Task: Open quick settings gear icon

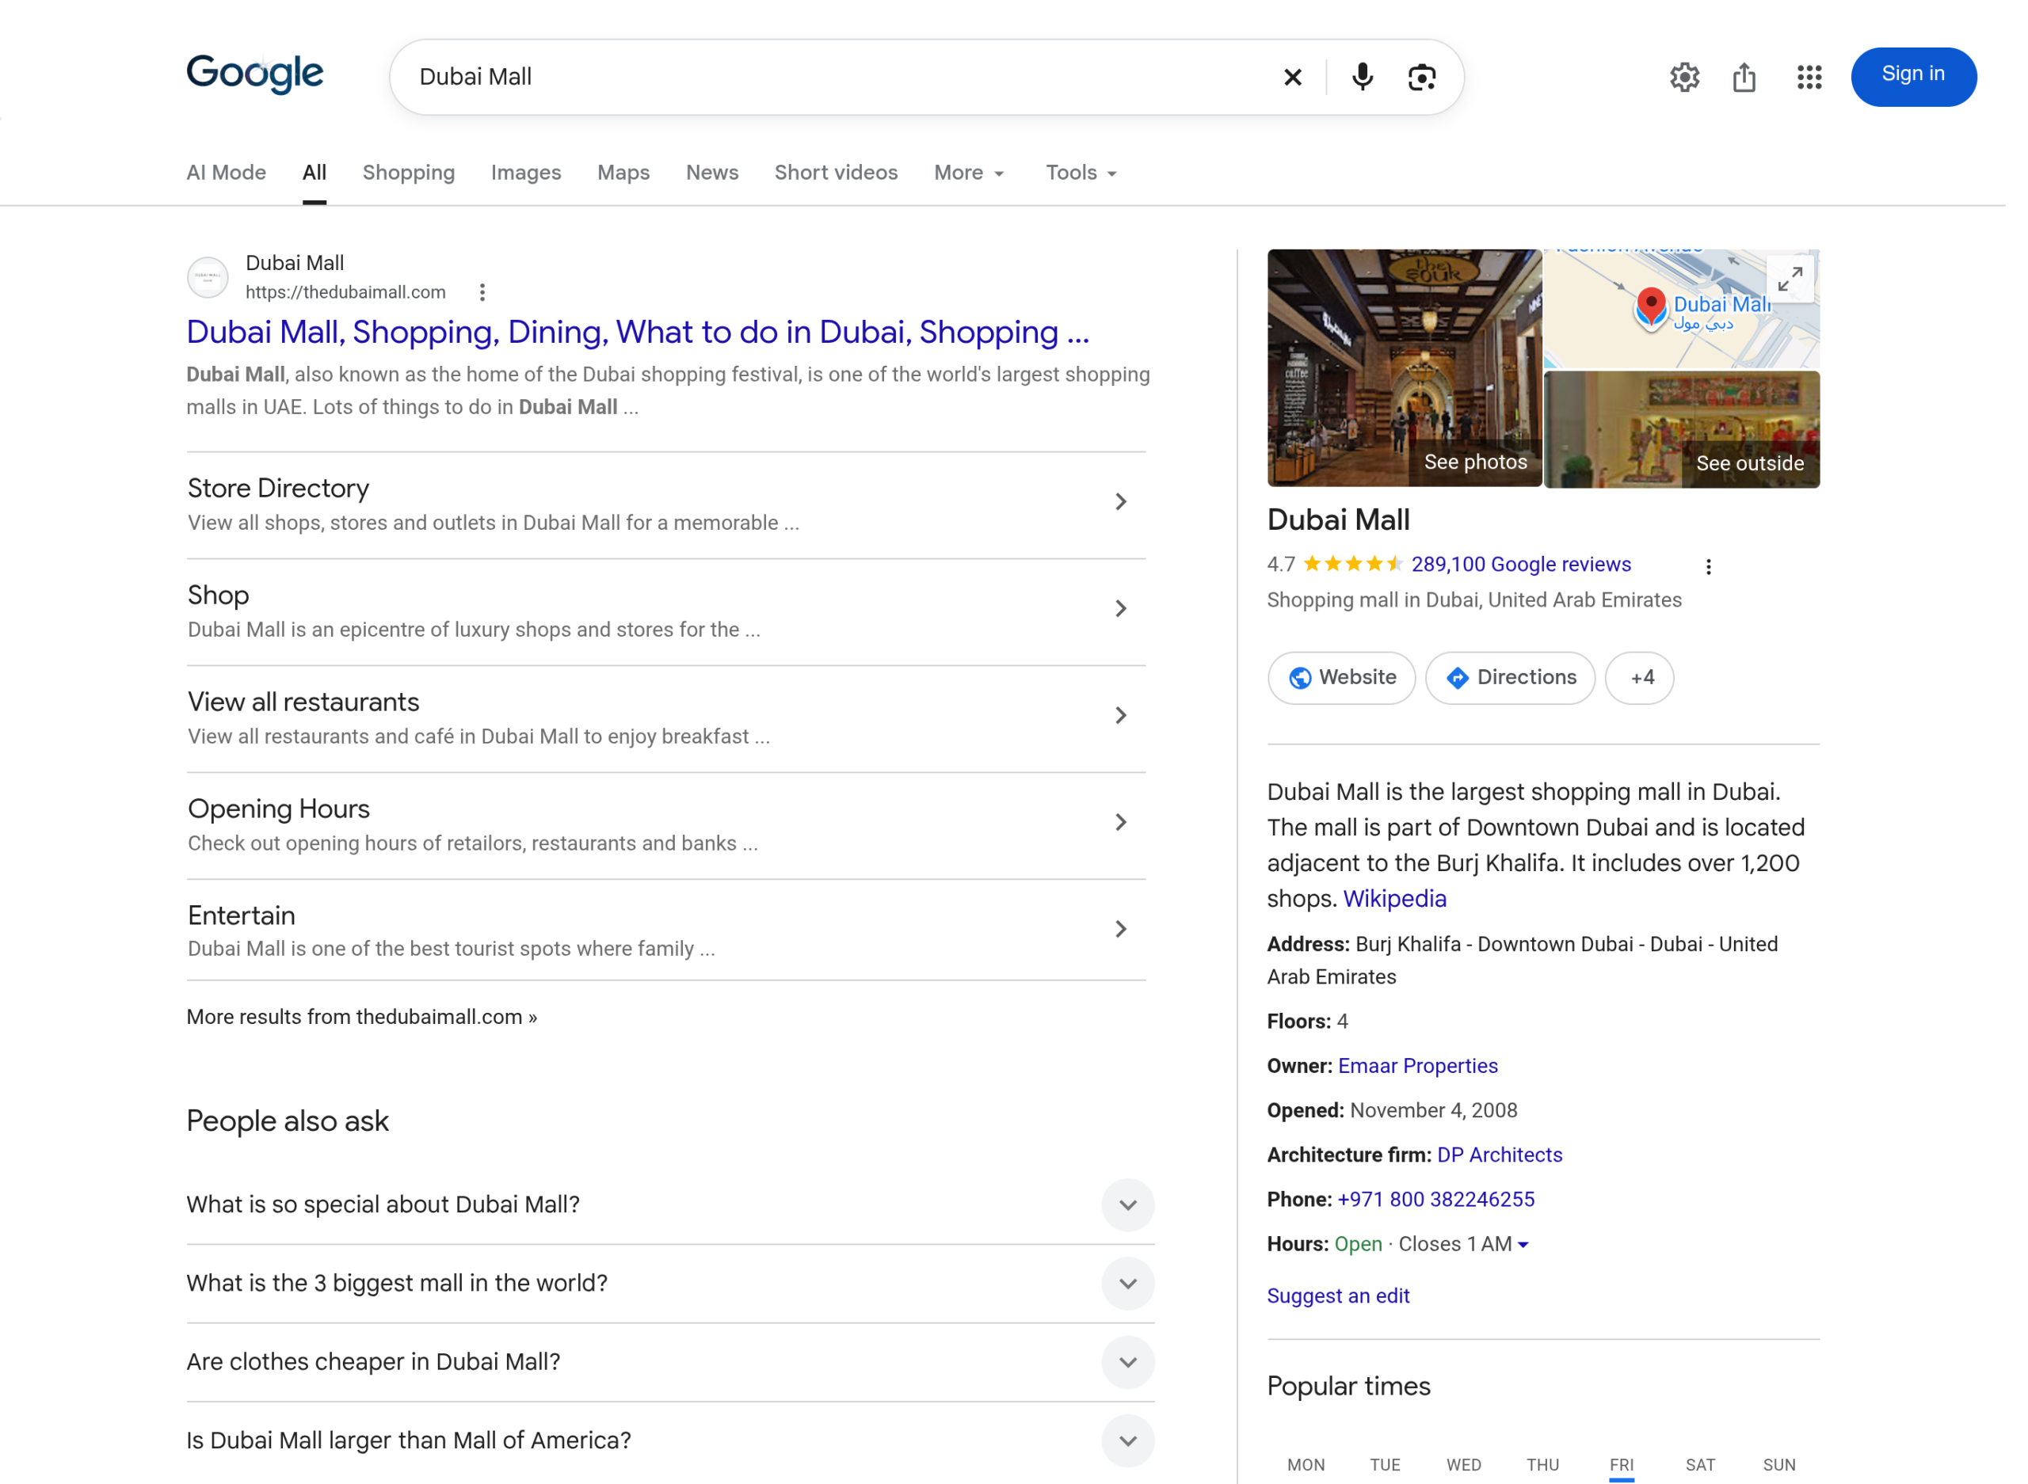Action: click(1685, 78)
